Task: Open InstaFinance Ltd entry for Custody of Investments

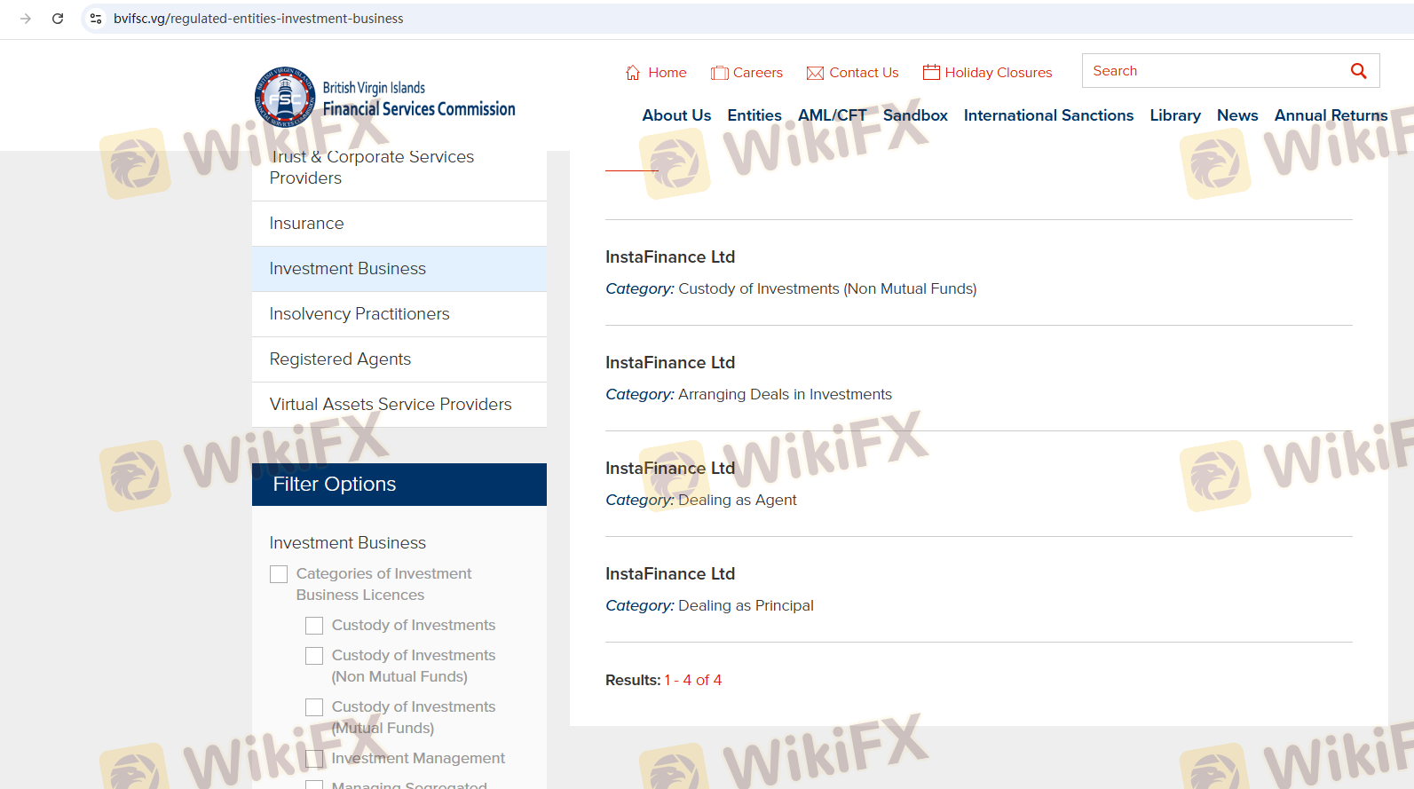Action: tap(670, 257)
